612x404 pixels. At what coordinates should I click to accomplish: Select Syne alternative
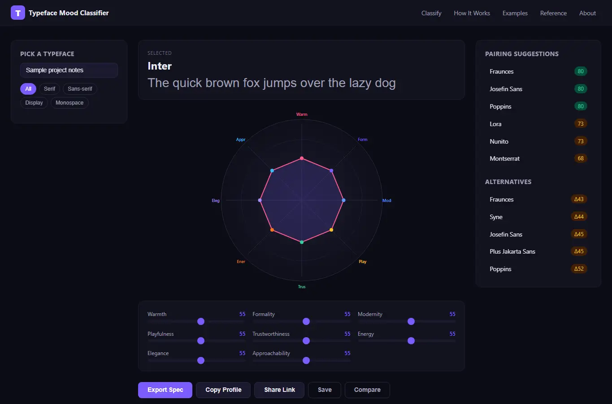click(538, 217)
